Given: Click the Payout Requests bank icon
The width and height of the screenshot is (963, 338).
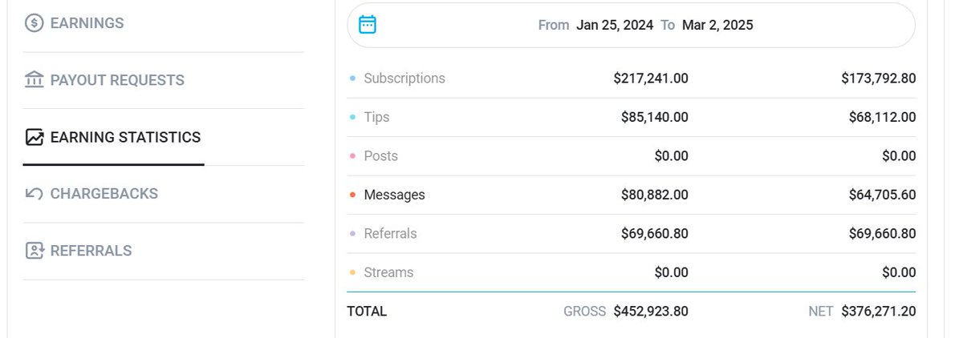Looking at the screenshot, I should click(35, 80).
